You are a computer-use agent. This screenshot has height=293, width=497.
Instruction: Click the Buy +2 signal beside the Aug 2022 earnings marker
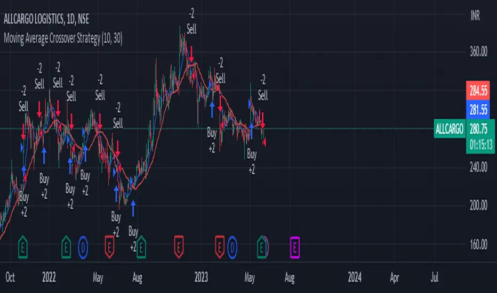point(133,239)
